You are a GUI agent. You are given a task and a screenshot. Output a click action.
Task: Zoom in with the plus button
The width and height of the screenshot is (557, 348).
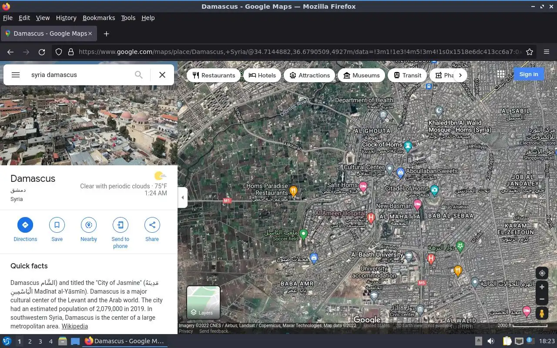click(542, 287)
